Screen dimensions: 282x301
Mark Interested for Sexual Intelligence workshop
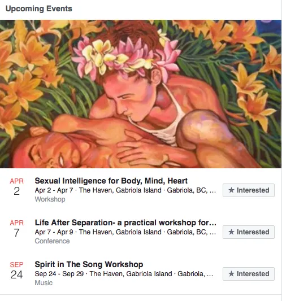pos(249,190)
